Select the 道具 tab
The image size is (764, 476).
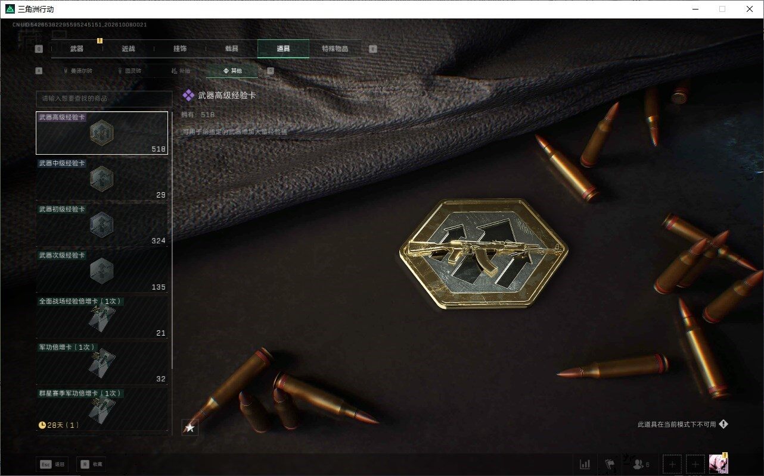283,49
